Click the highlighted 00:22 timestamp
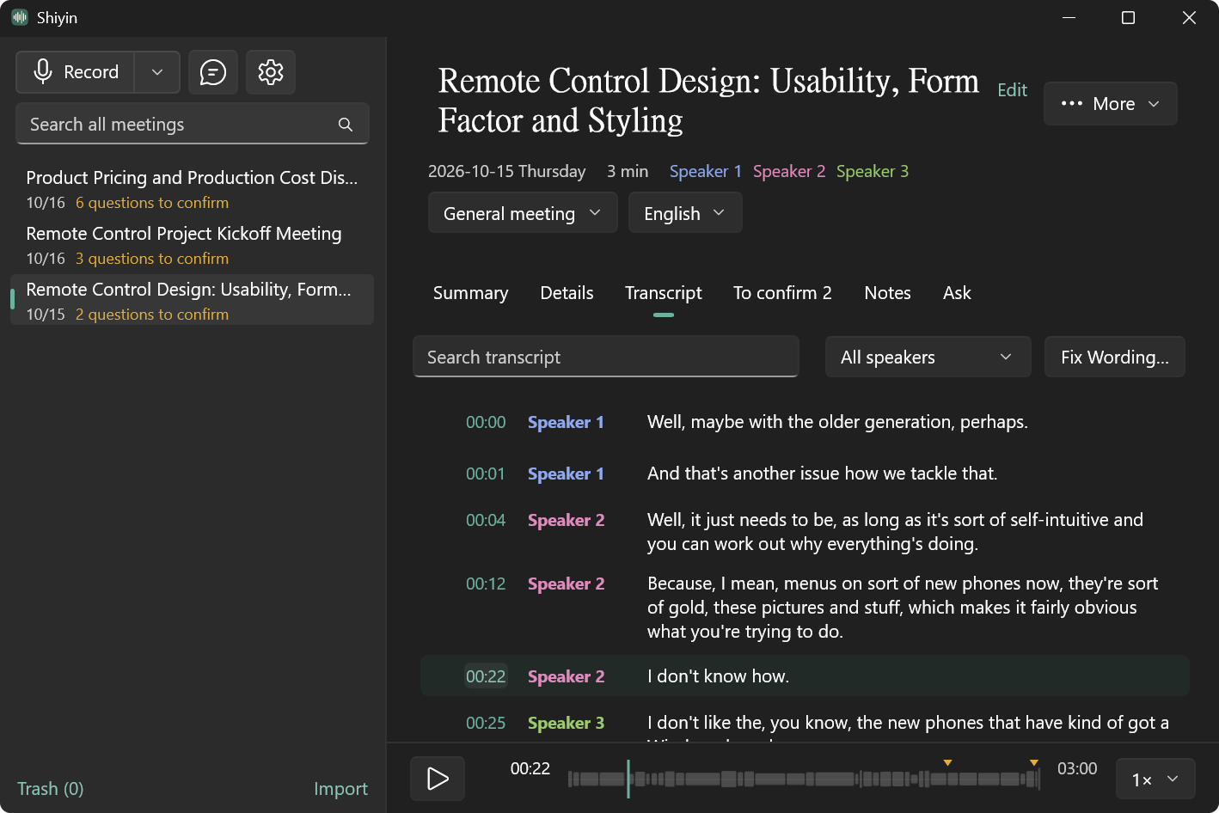1219x813 pixels. [x=486, y=676]
